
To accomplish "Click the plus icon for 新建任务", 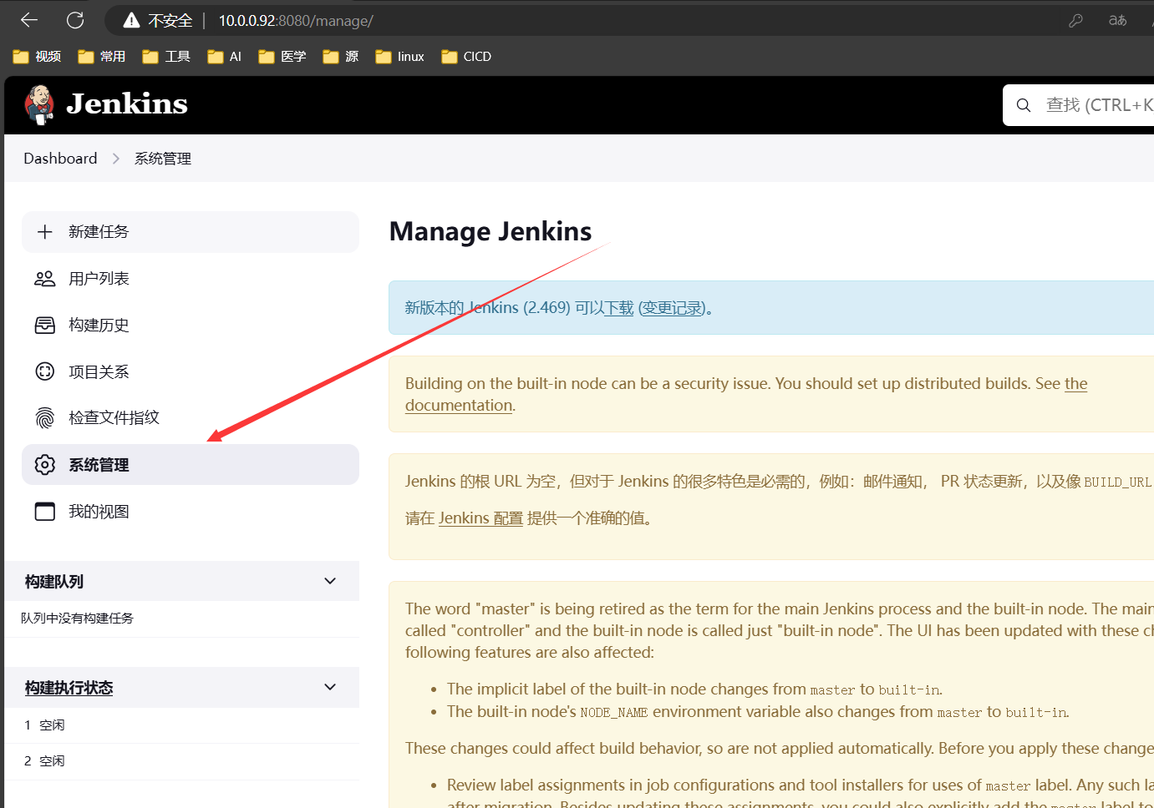I will [45, 231].
